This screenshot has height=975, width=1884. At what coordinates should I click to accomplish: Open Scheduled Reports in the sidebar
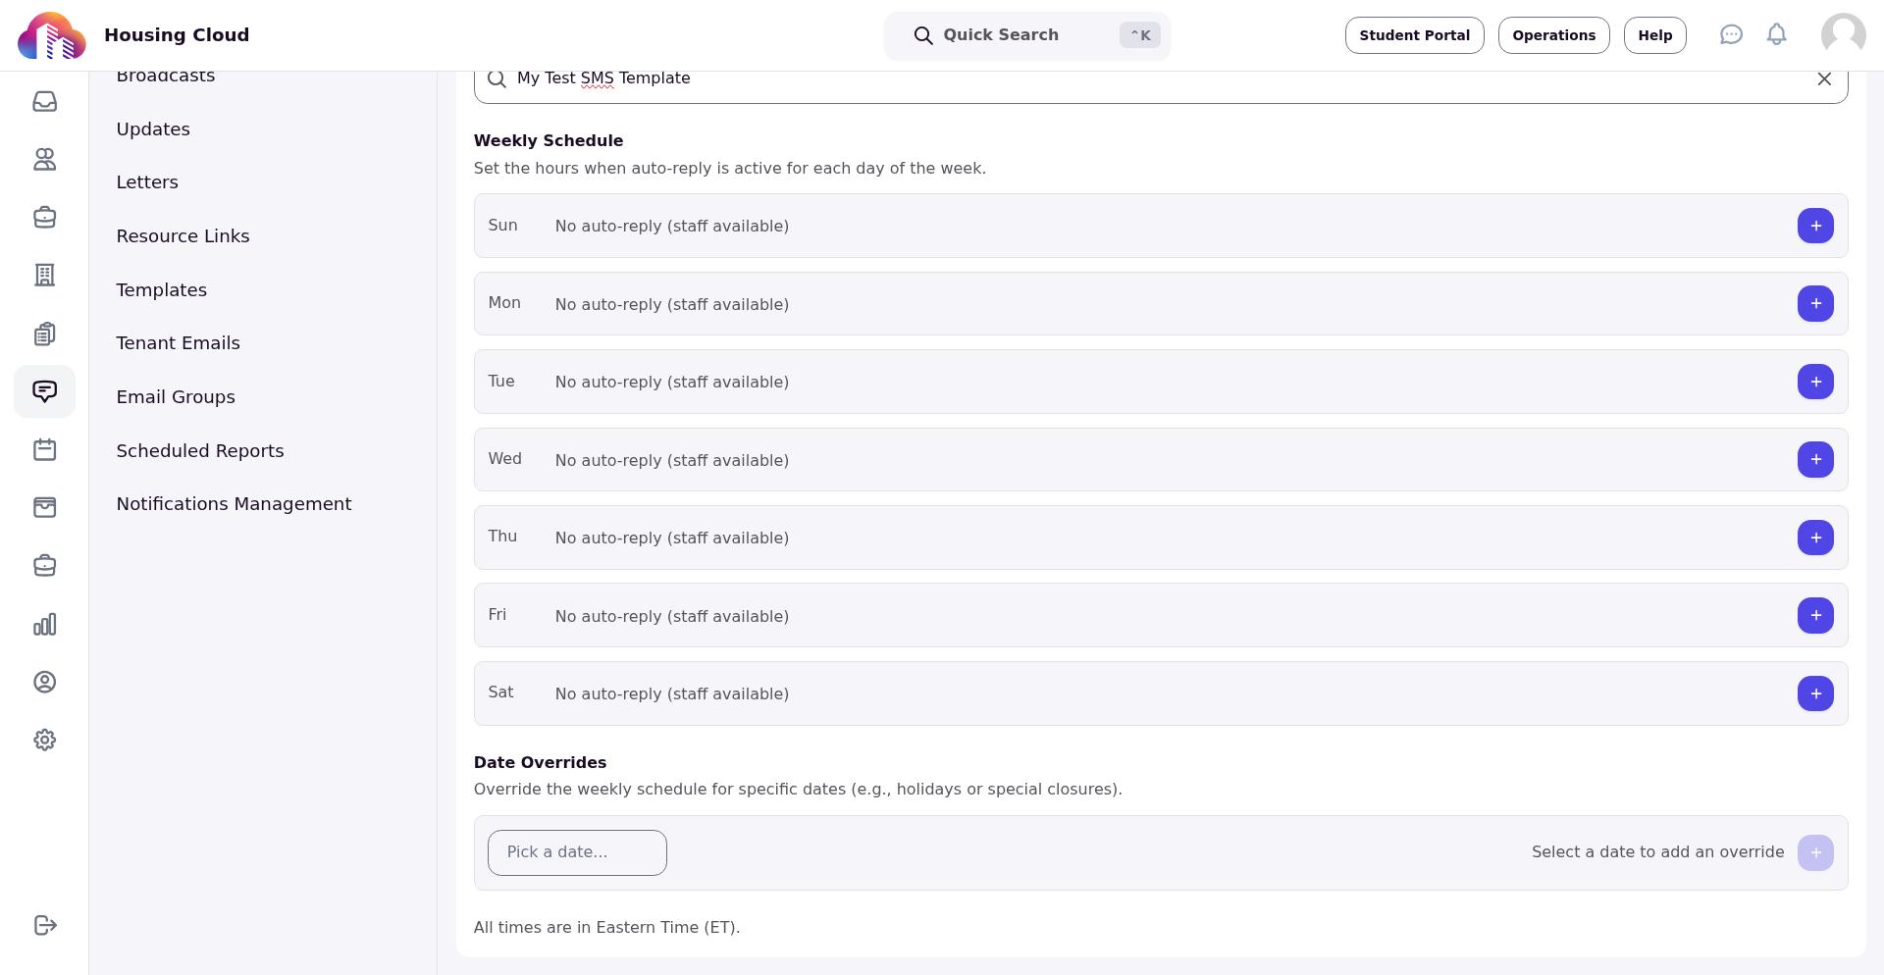(x=200, y=451)
